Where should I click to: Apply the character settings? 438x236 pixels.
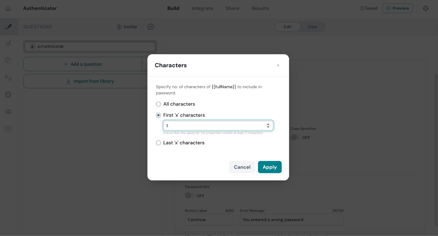(270, 167)
